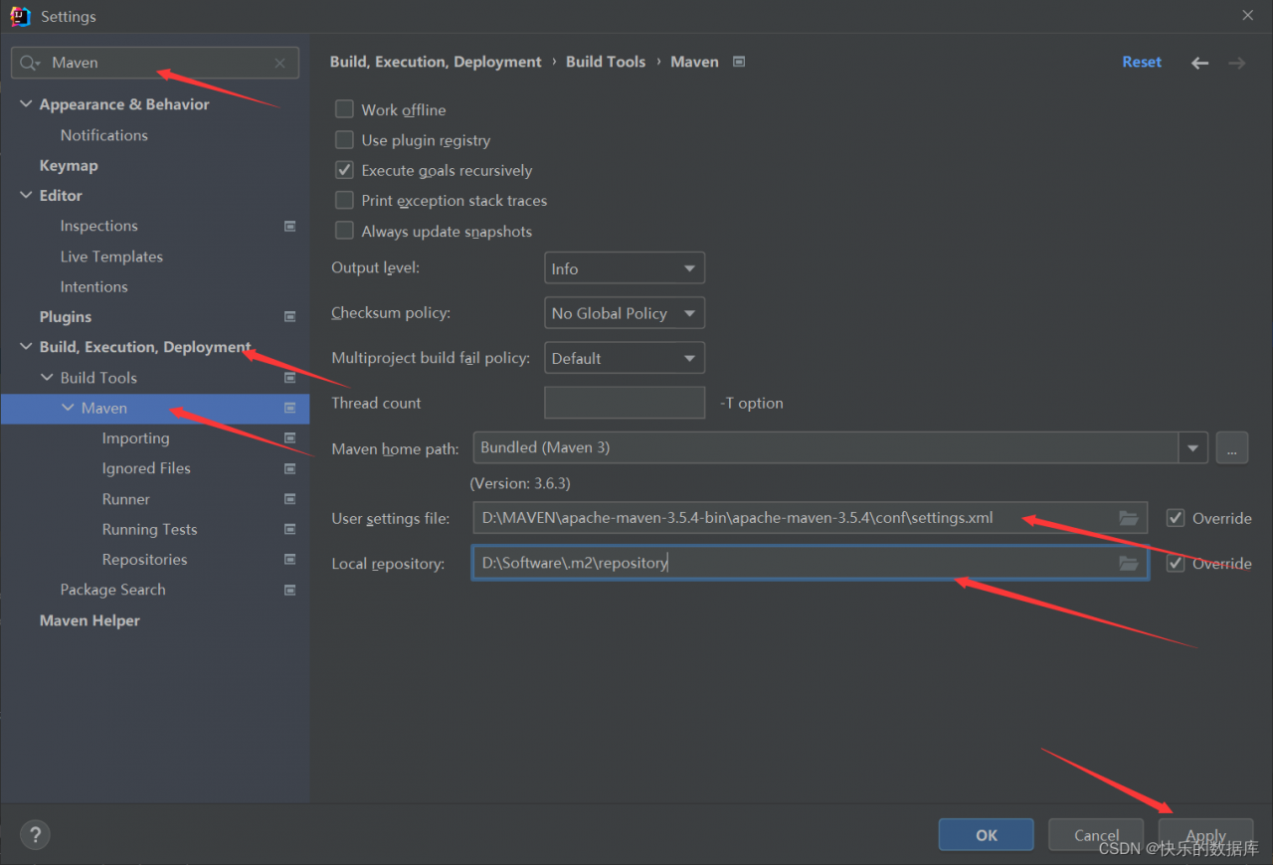Click project-level icon on Build Tools row
Image resolution: width=1273 pixels, height=865 pixels.
(289, 377)
